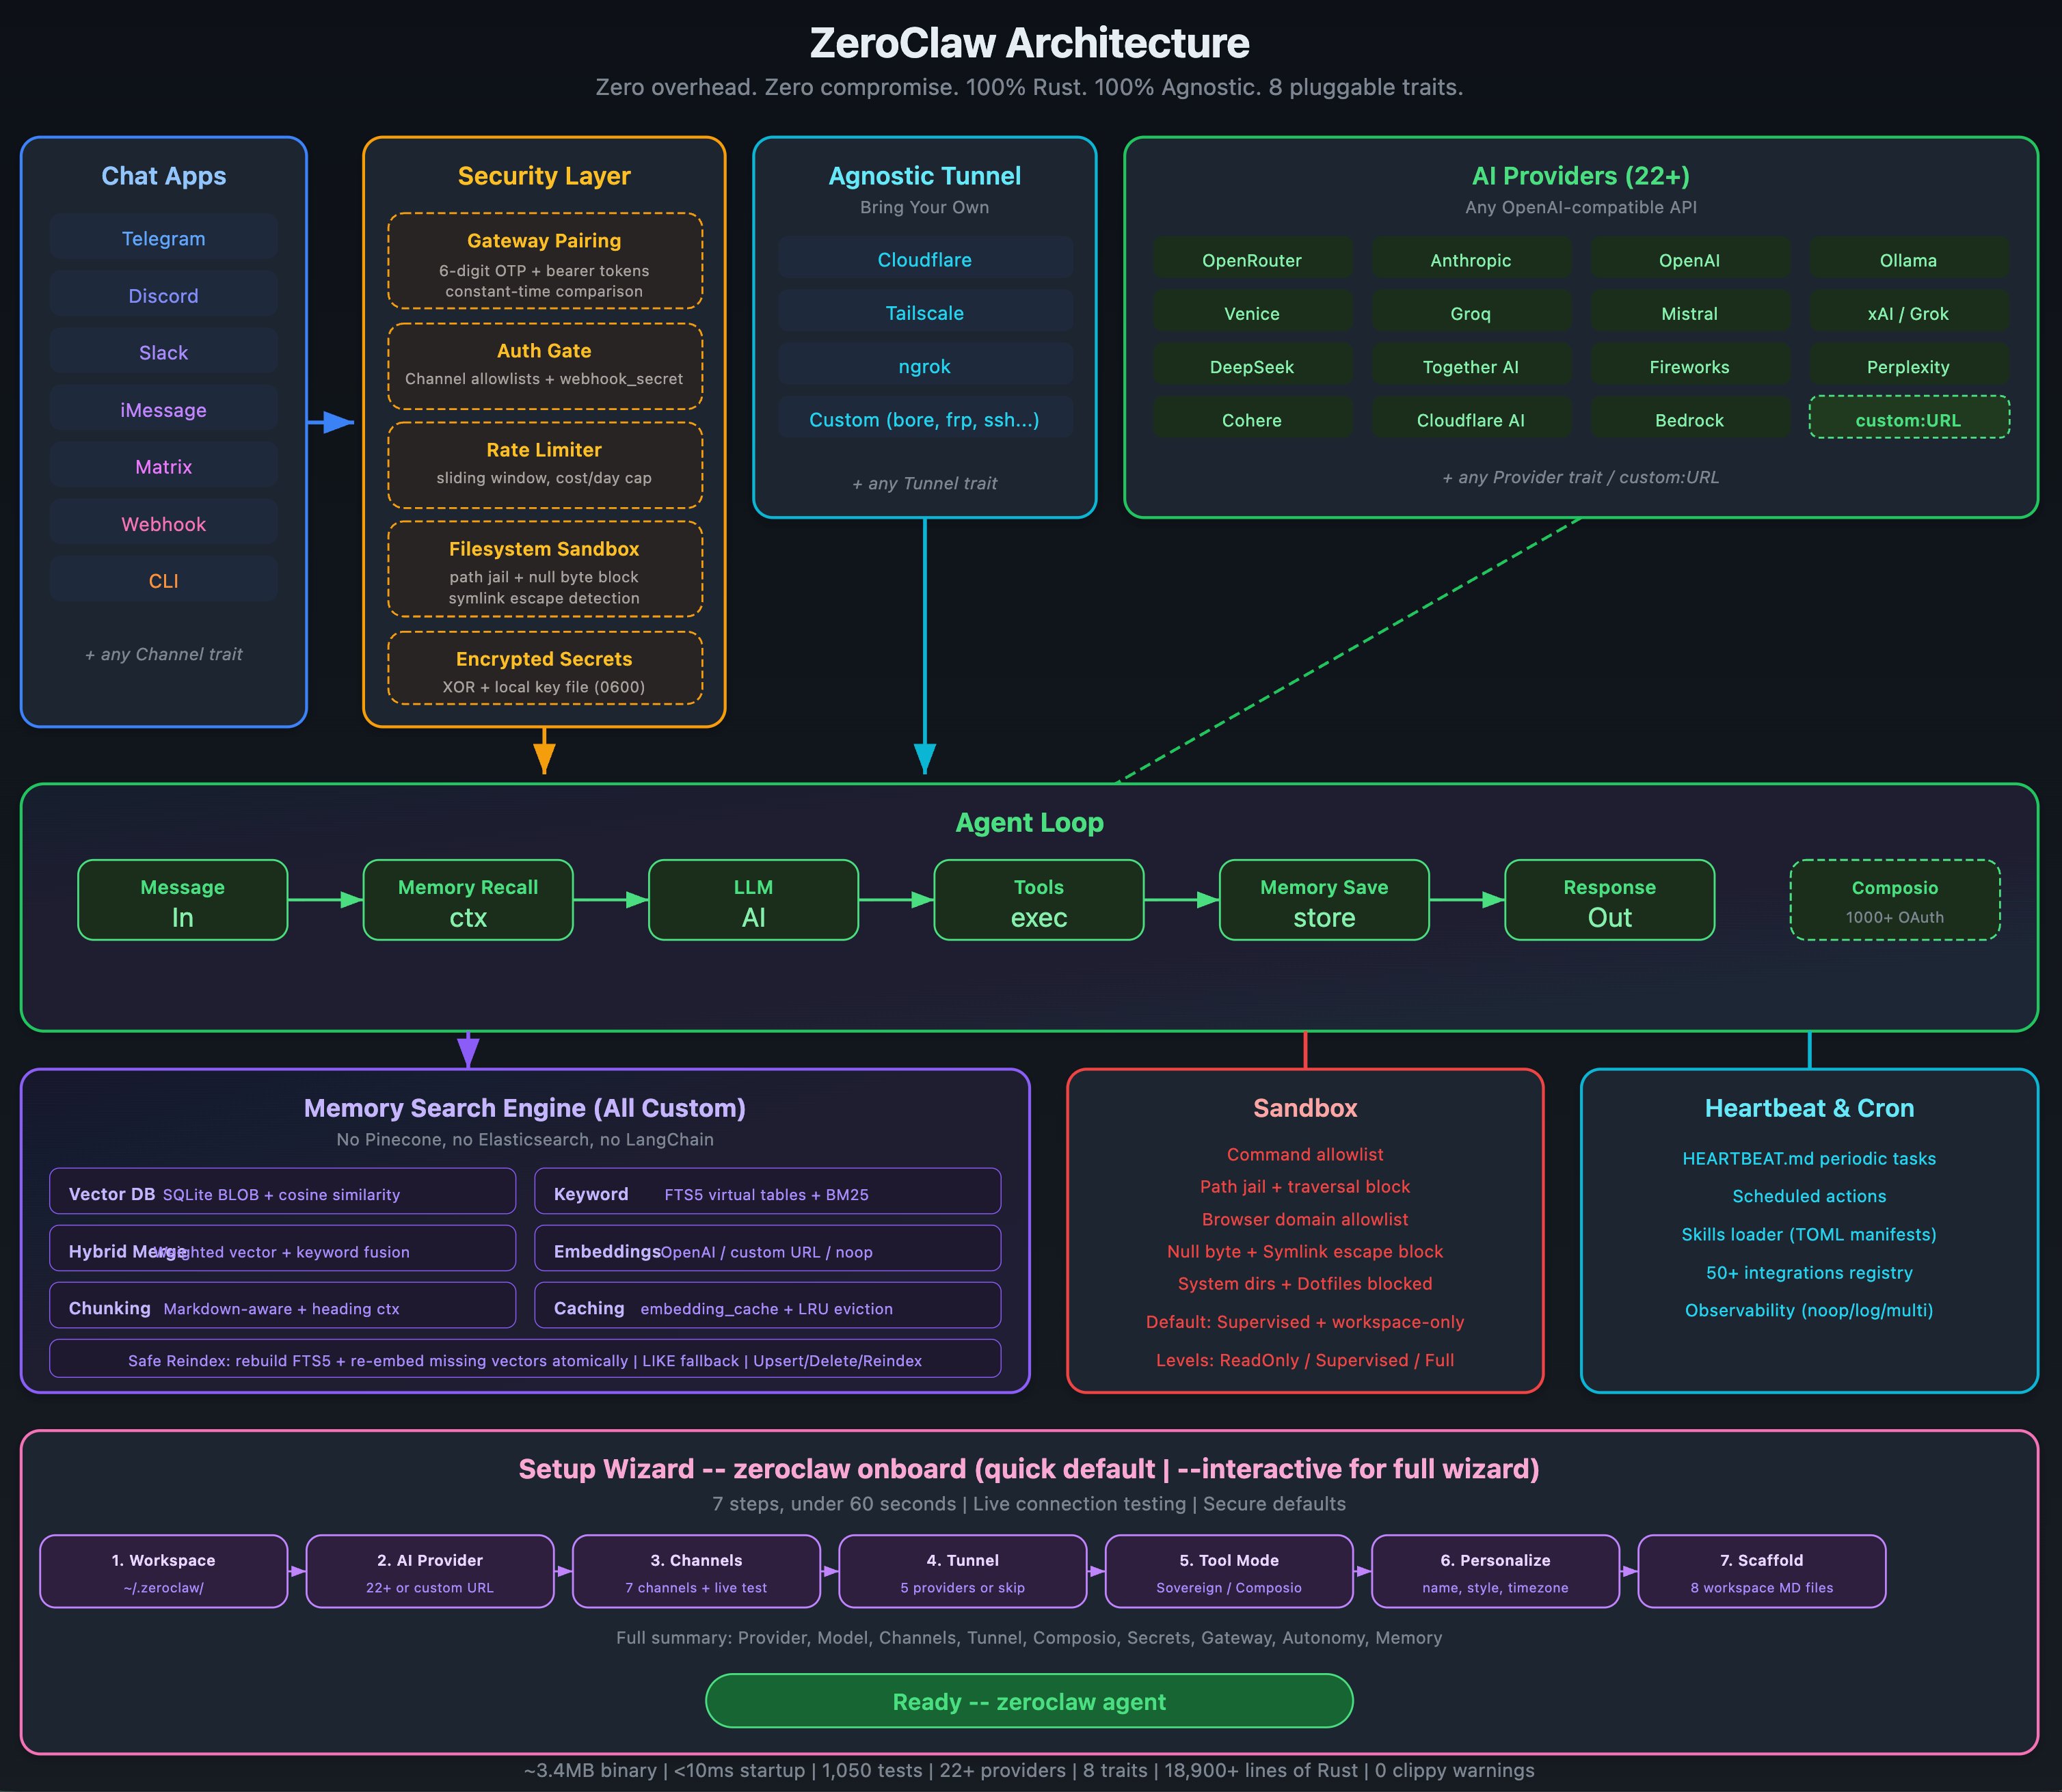Click step 1. Workspace in setup wizard
The image size is (2062, 1792).
pos(163,1571)
